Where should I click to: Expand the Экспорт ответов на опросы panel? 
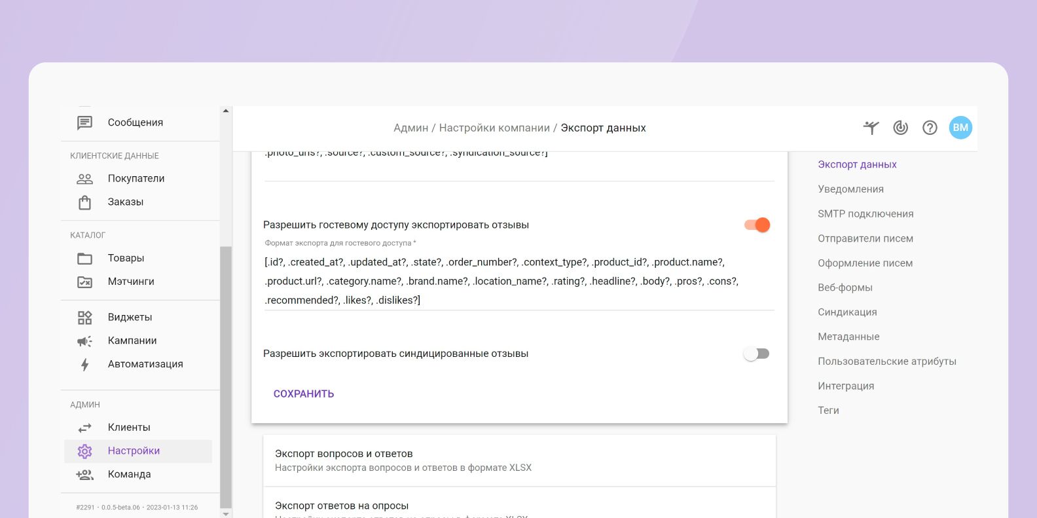pos(519,506)
